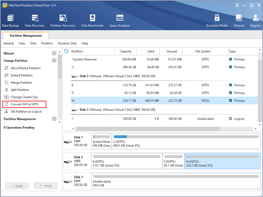Screen dimensions: 263x197
Task: Click the Disk 1 drive icon in disk map
Action: 68,142
